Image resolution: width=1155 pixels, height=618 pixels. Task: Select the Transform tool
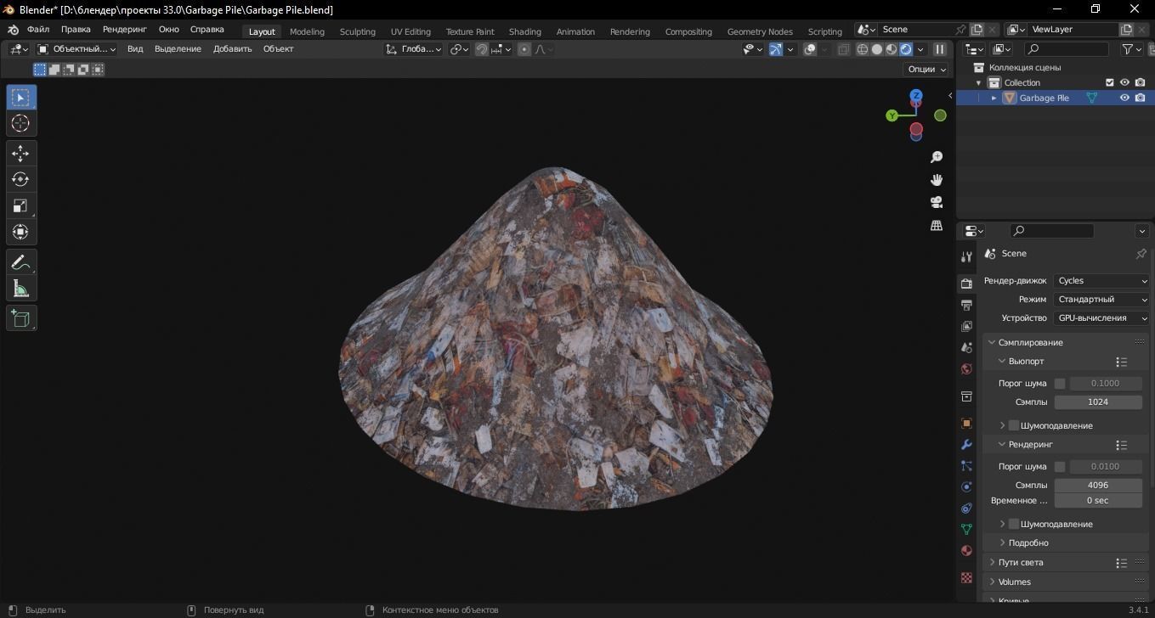pyautogui.click(x=21, y=232)
